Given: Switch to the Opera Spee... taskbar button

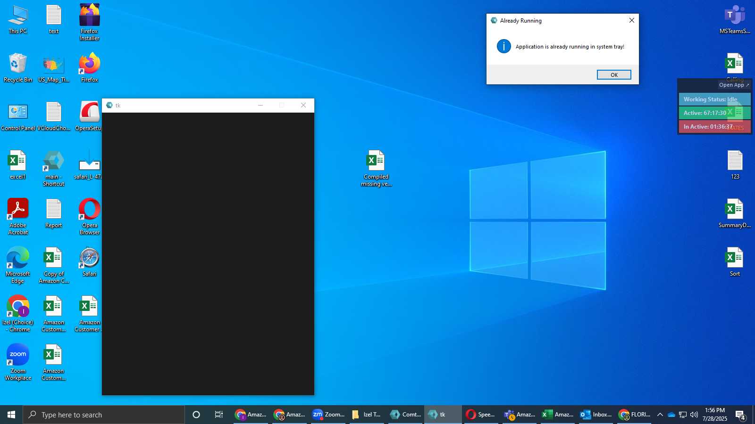Looking at the screenshot, I should 481,415.
